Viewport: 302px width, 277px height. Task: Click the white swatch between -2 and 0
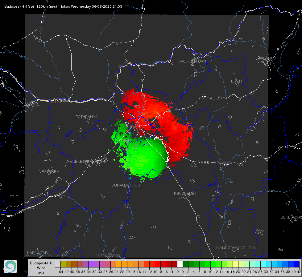[x=180, y=264]
